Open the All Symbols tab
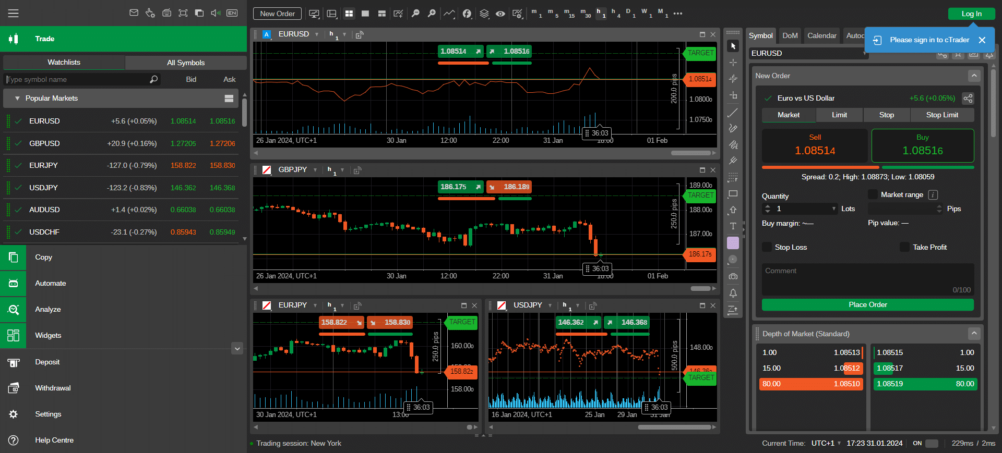Viewport: 1002px width, 453px height. tap(186, 63)
